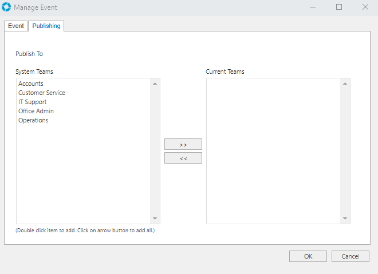Image resolution: width=378 pixels, height=274 pixels.
Task: Highlight Operations in the teams list
Action: coord(33,120)
